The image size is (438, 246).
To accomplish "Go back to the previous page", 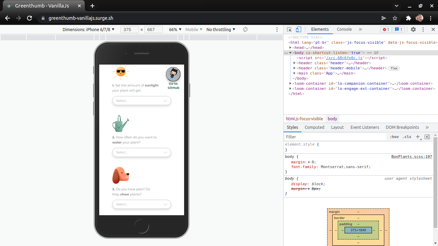I will [x=8, y=18].
